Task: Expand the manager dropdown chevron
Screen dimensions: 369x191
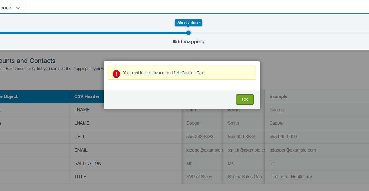Action: (x=18, y=8)
